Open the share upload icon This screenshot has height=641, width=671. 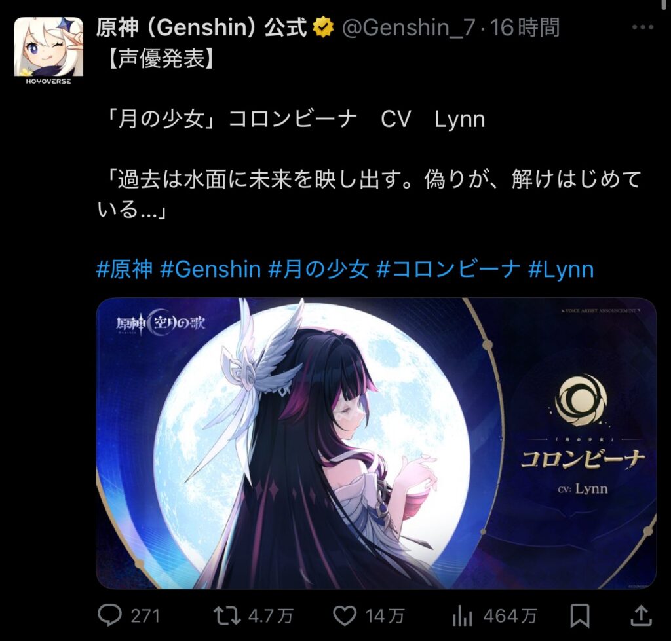(642, 615)
